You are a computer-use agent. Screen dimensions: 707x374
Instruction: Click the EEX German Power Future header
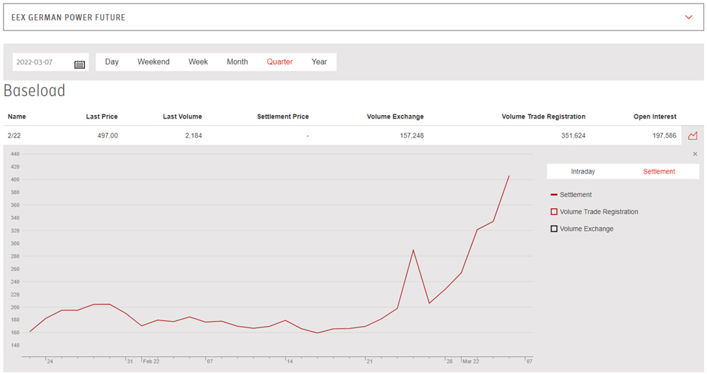pos(69,18)
